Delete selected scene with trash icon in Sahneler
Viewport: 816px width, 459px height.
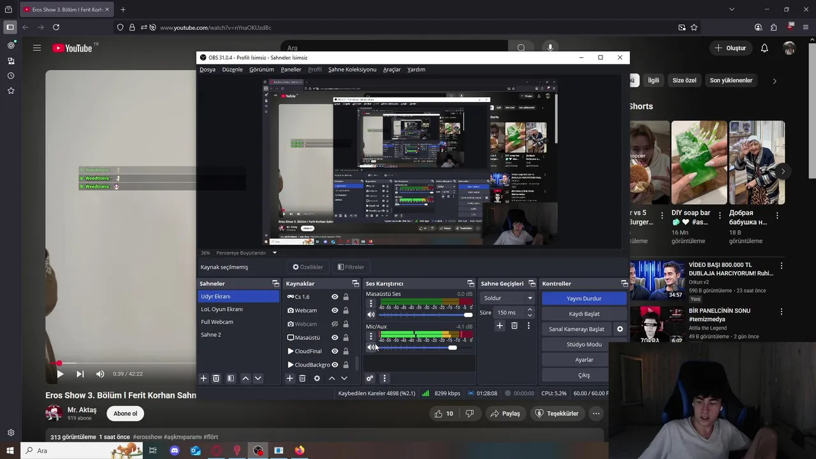[x=216, y=378]
